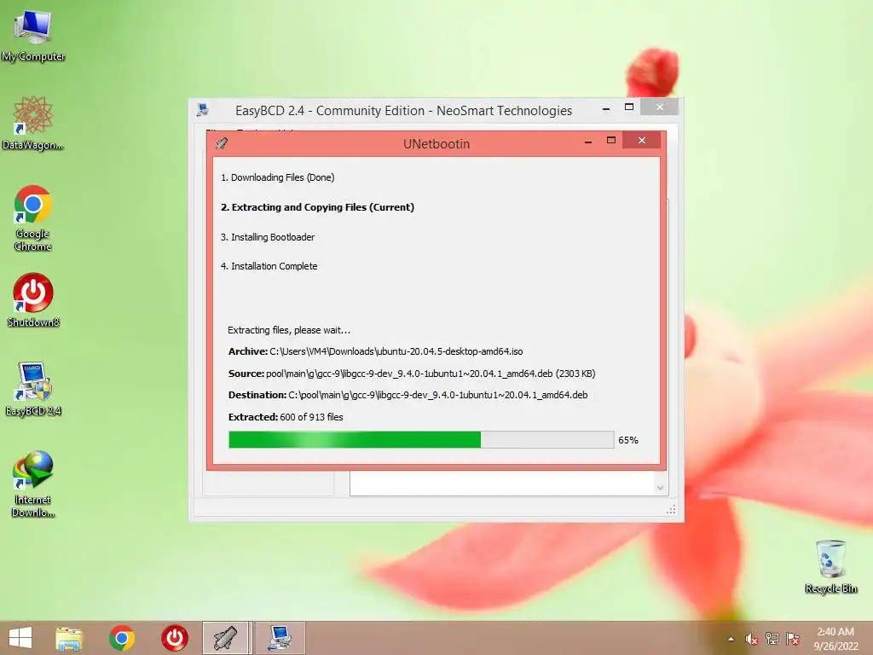Open File Explorer from the taskbar

click(69, 638)
